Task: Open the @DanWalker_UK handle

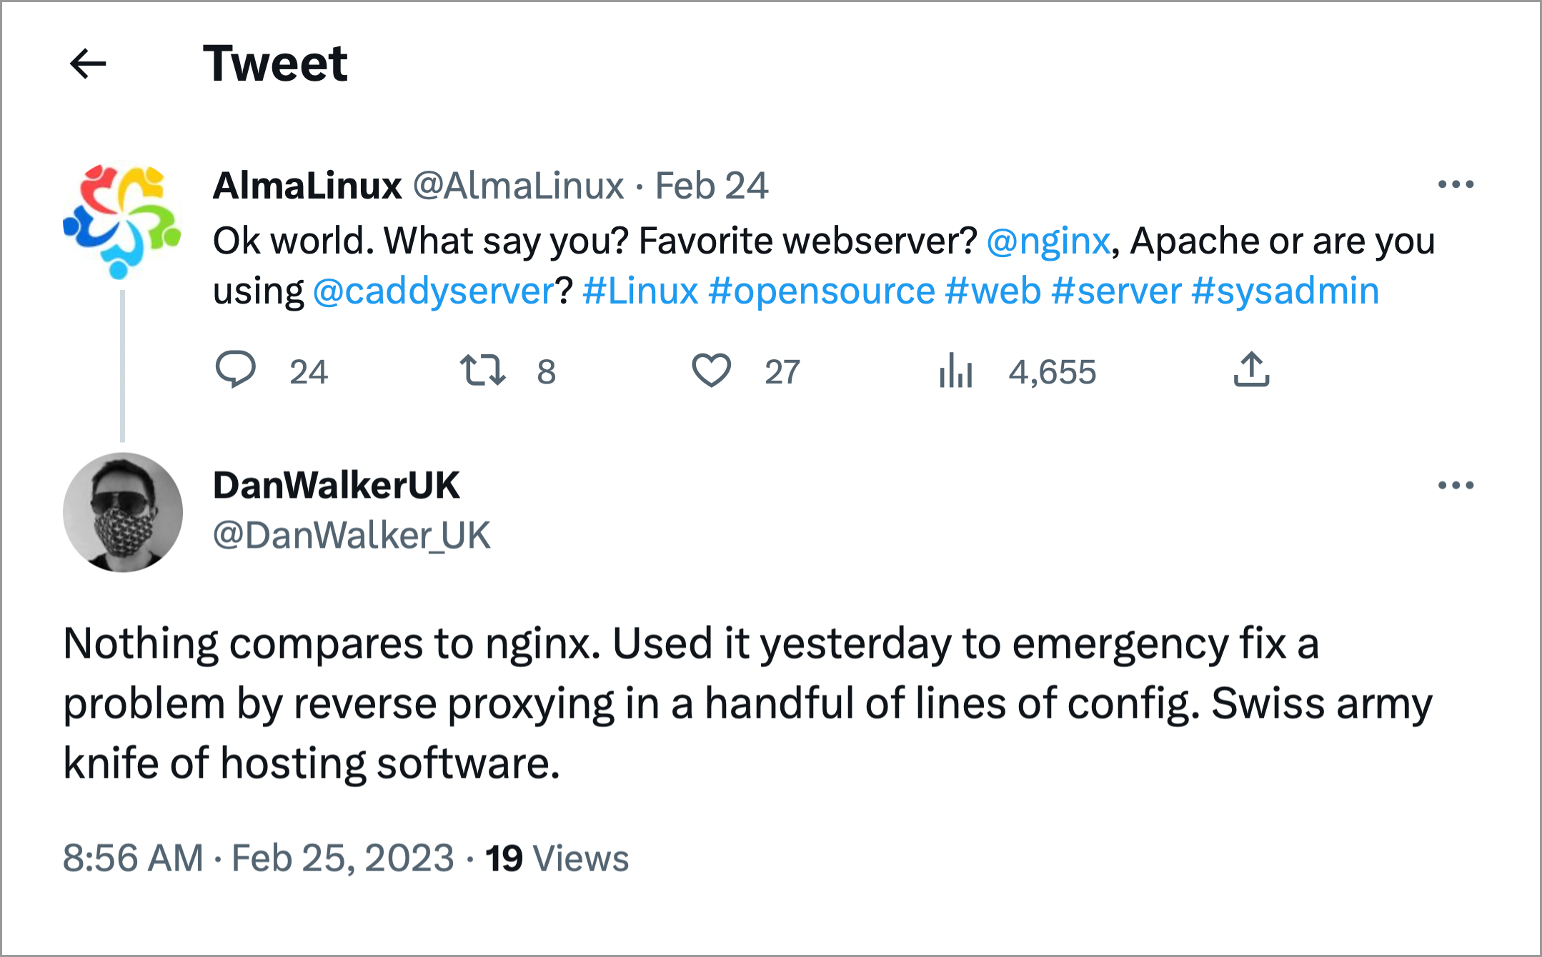Action: (x=352, y=536)
